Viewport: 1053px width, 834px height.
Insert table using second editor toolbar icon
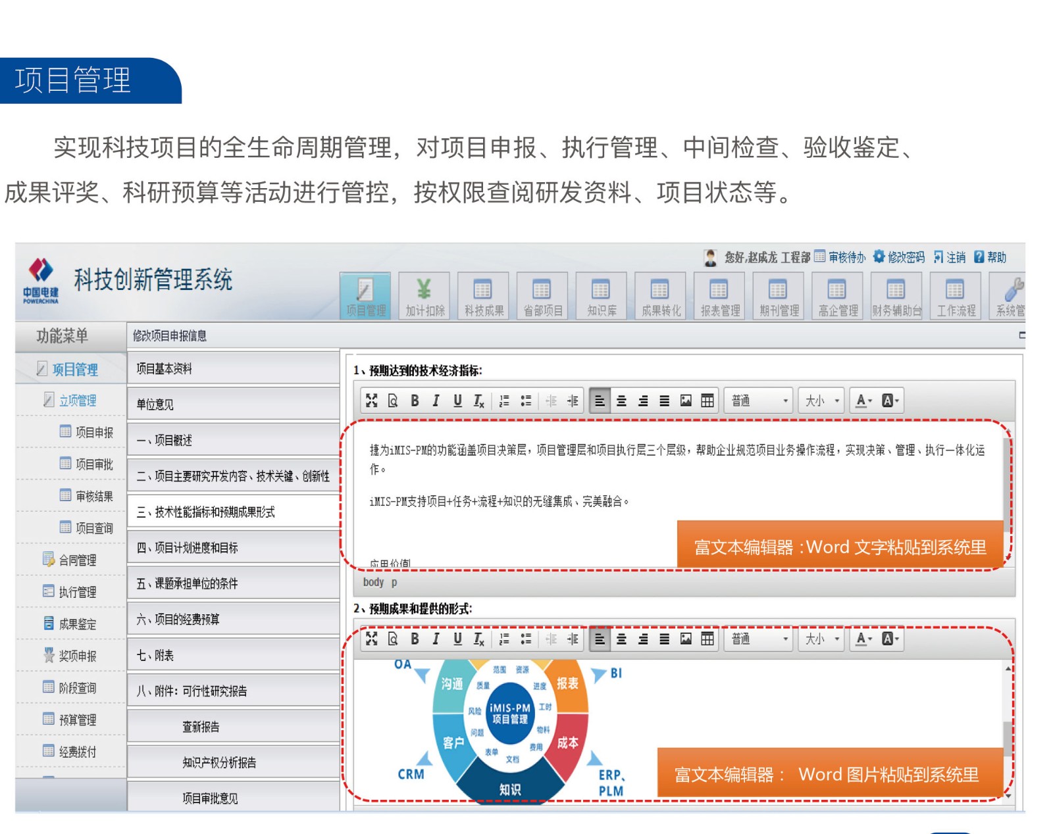coord(707,639)
